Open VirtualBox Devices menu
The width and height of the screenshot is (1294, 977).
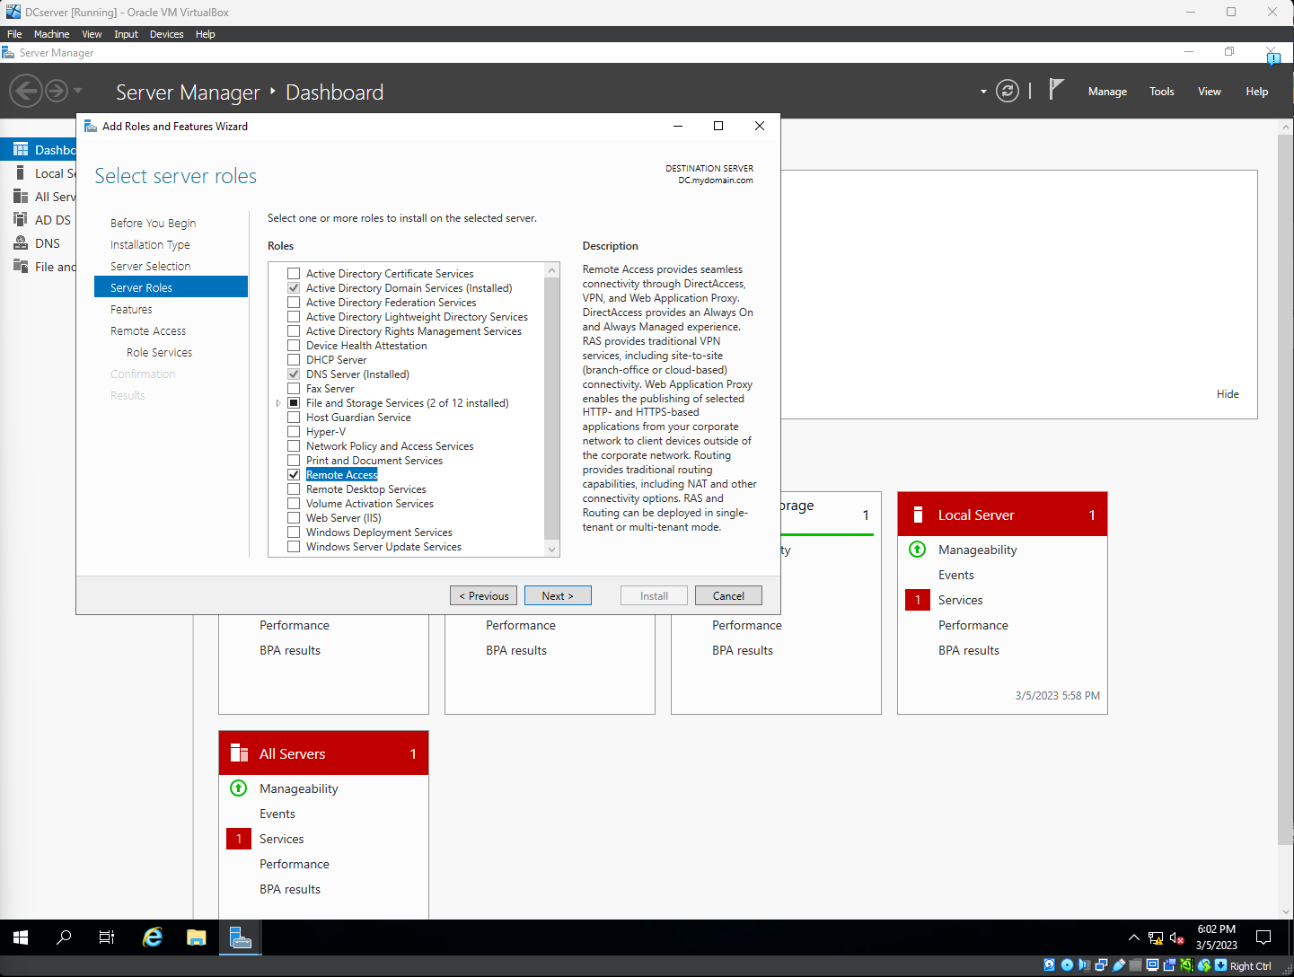pyautogui.click(x=166, y=34)
